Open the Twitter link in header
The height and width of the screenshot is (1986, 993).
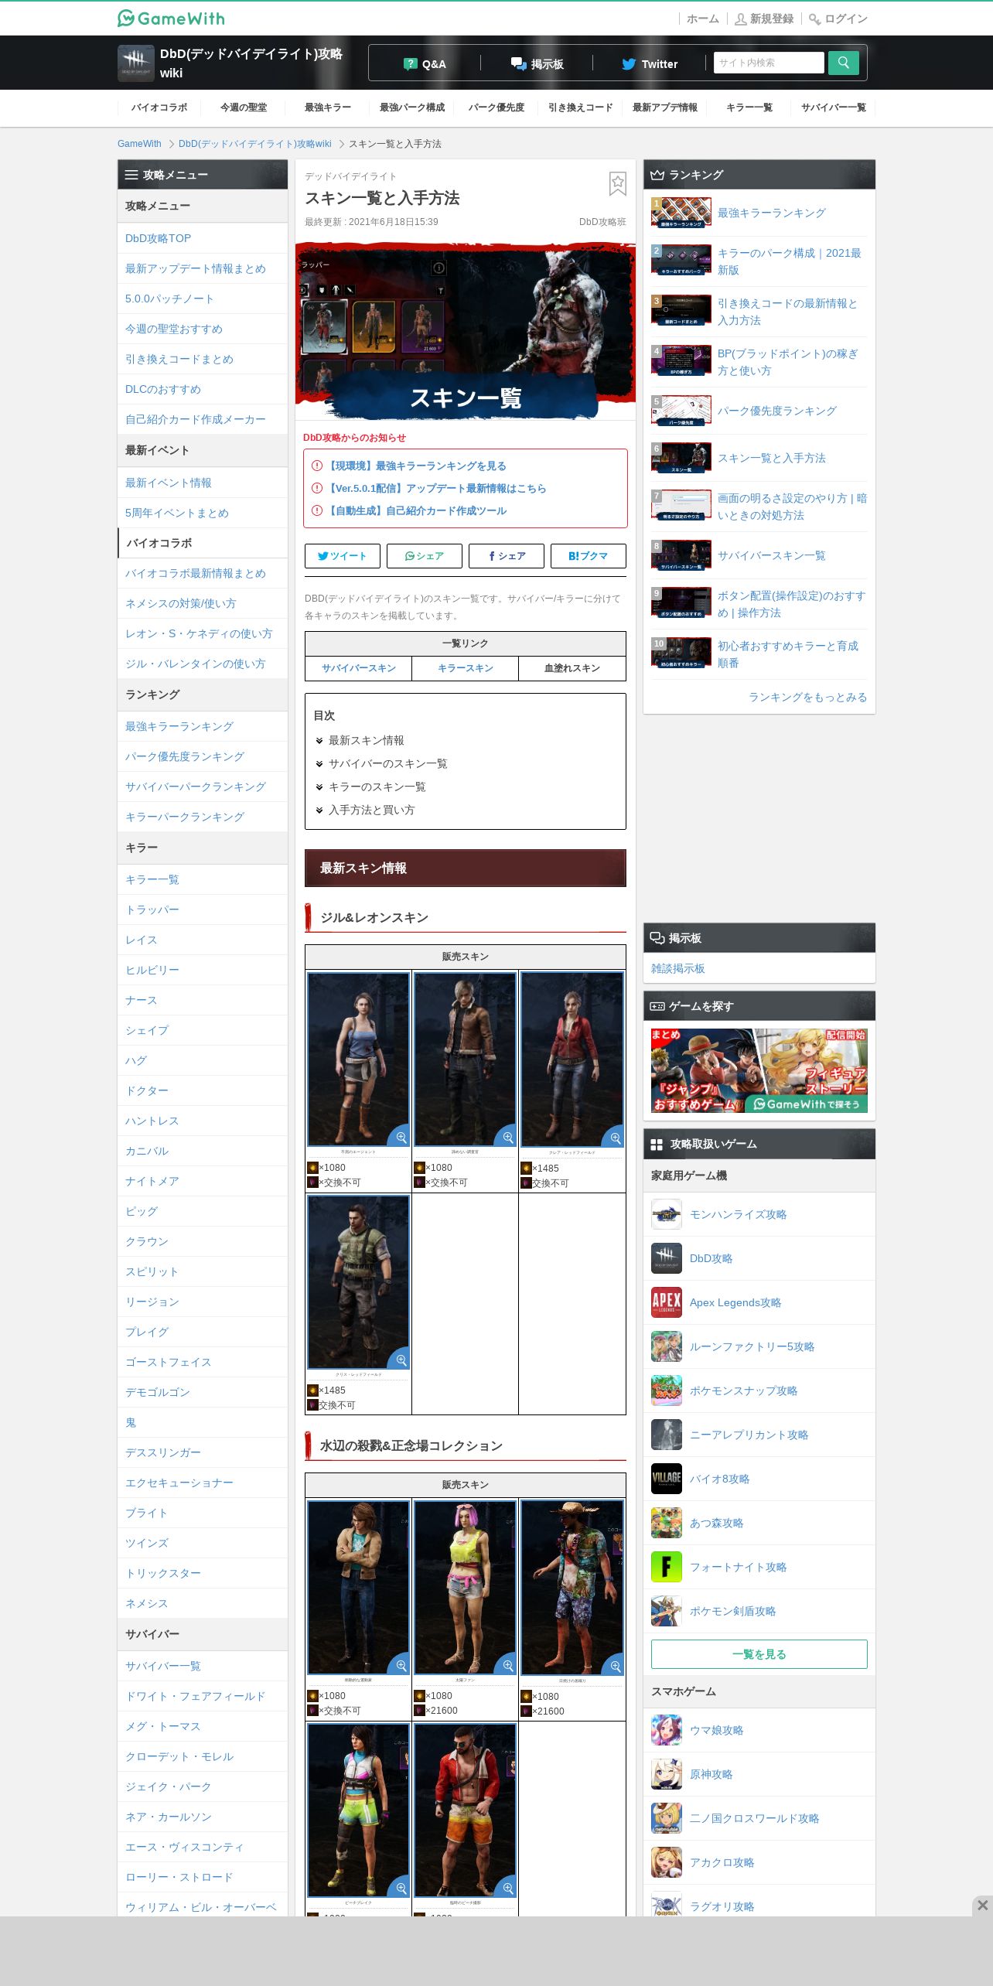click(650, 63)
